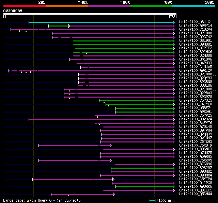Select the UniRef100_C5XBT9 label
Image resolution: width=218 pixels, height=203 pixels.
coord(196,146)
